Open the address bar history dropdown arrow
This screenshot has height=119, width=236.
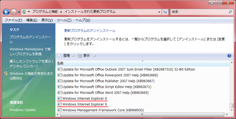click(159, 12)
